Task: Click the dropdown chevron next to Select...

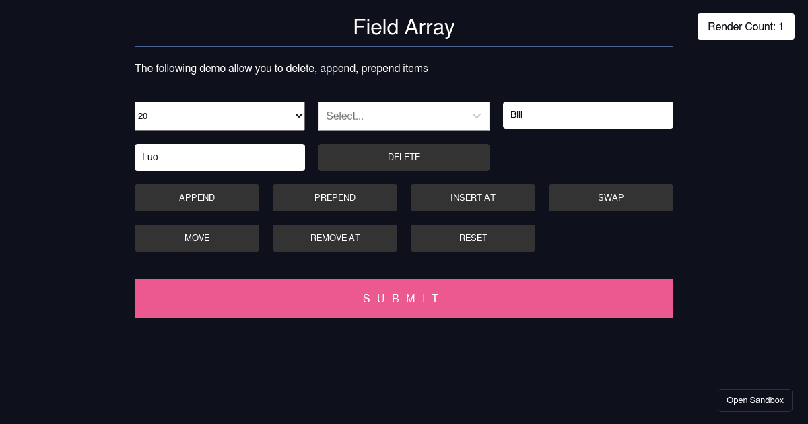Action: (477, 116)
